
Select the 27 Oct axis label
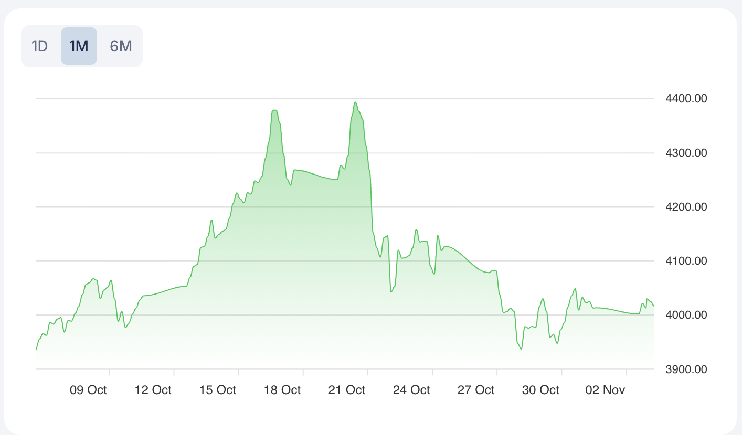tap(476, 390)
